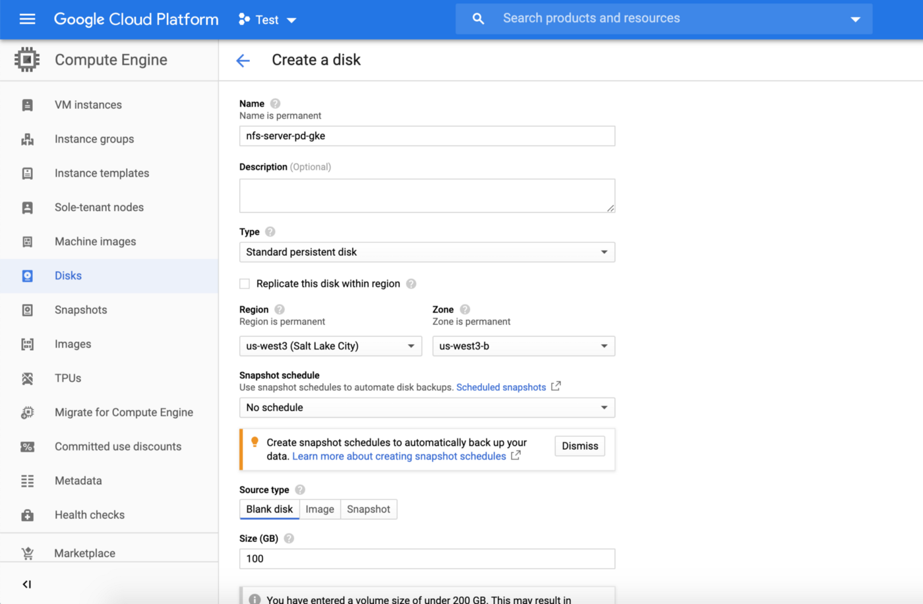Click the search magnifier icon
Image resolution: width=923 pixels, height=604 pixels.
coord(478,19)
